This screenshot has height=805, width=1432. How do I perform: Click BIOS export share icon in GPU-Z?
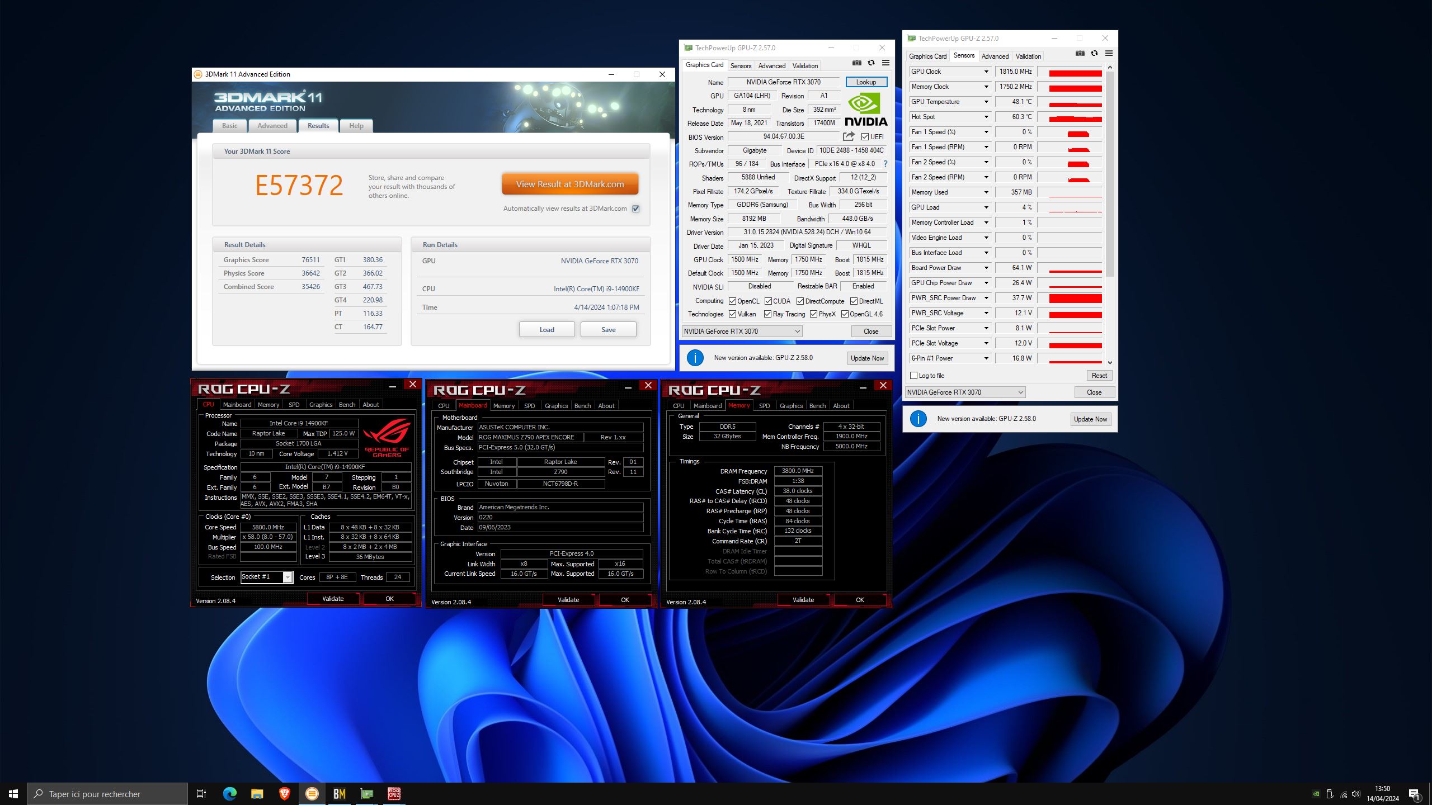click(x=849, y=136)
